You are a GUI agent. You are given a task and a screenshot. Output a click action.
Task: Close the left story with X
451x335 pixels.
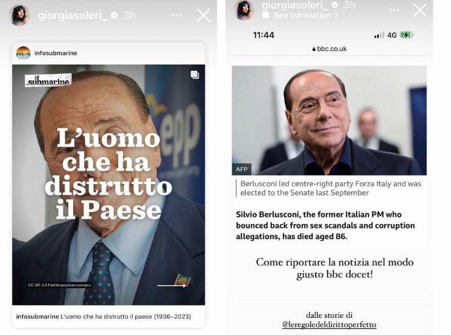click(204, 15)
